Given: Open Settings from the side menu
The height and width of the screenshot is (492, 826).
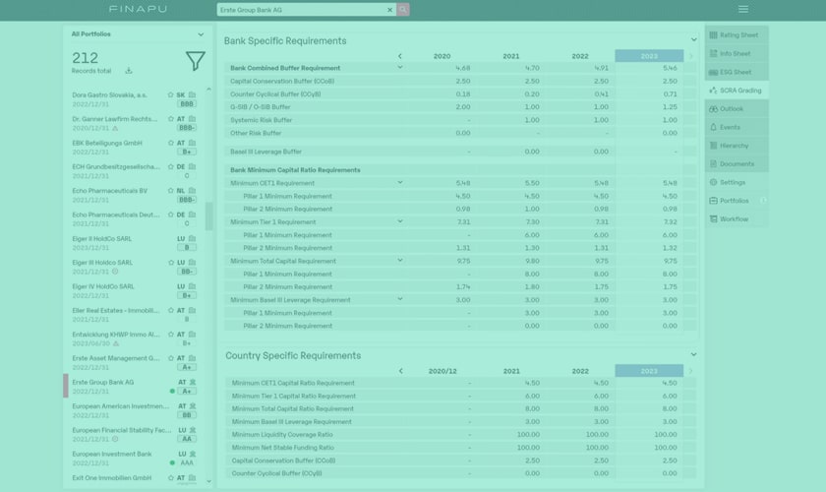Looking at the screenshot, I should coord(737,182).
